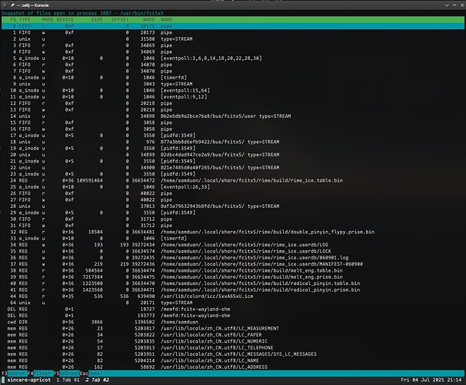
Task: Select the /var/lib/colord/icc .icm row
Action: (x=233, y=296)
